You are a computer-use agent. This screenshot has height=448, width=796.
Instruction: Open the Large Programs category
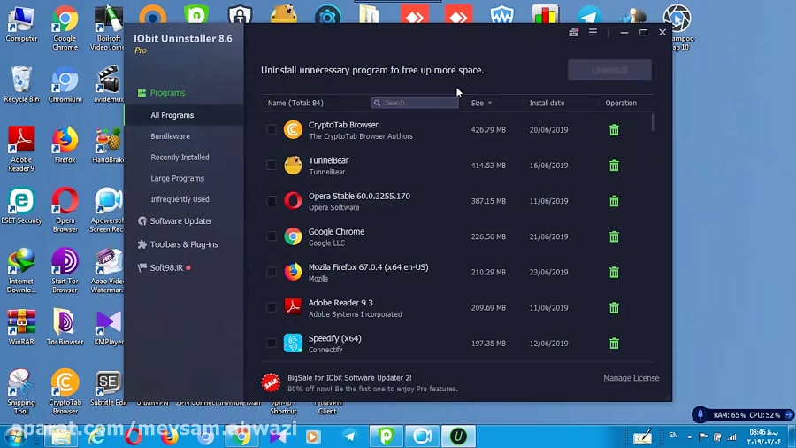click(x=177, y=178)
